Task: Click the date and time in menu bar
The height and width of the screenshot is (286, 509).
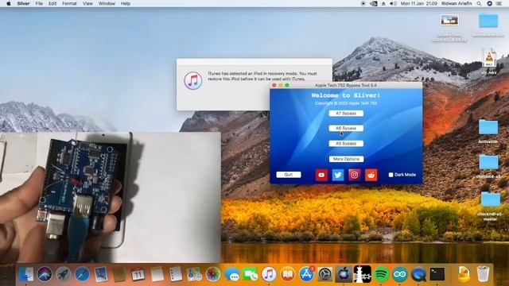Action: click(419, 3)
